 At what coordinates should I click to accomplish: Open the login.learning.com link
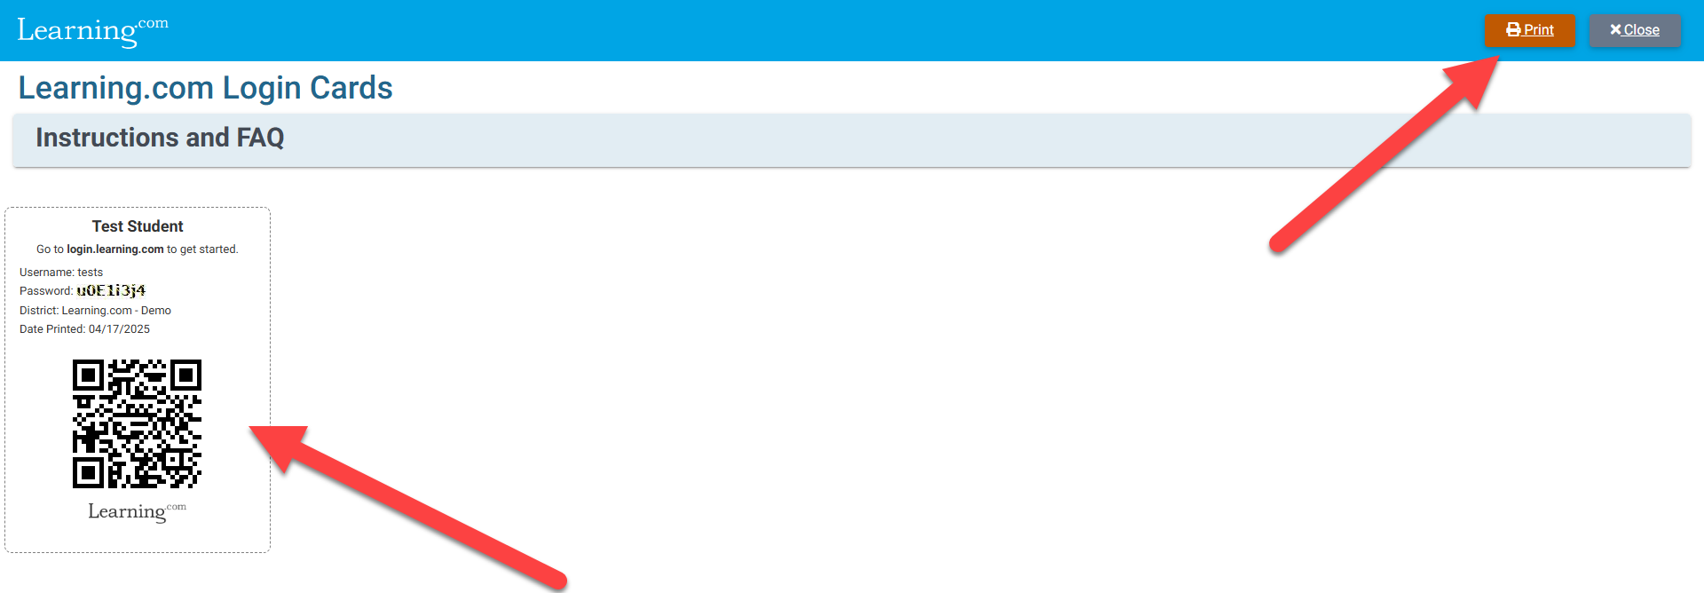[115, 249]
